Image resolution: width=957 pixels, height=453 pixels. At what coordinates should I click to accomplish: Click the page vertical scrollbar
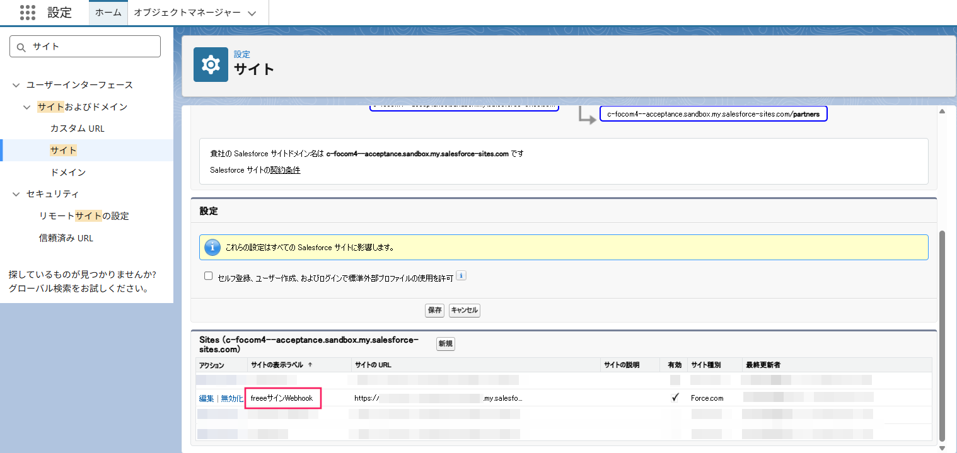pyautogui.click(x=943, y=335)
